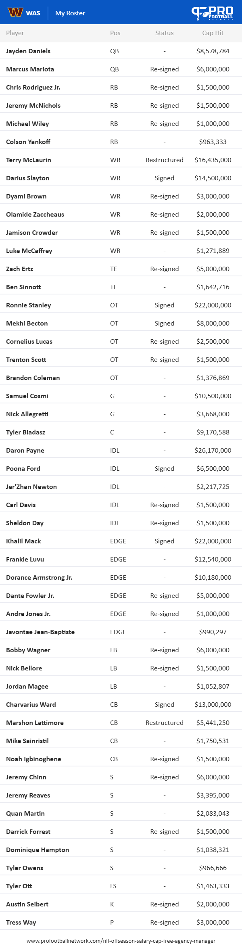The height and width of the screenshot is (950, 242).
Task: Click Bobby Wagner's Re-signed status
Action: [x=165, y=650]
